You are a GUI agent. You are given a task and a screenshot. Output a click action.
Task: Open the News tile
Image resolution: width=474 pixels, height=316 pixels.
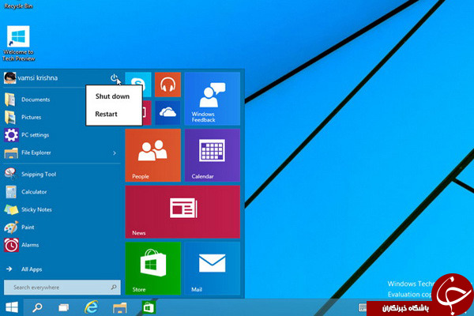(x=182, y=212)
